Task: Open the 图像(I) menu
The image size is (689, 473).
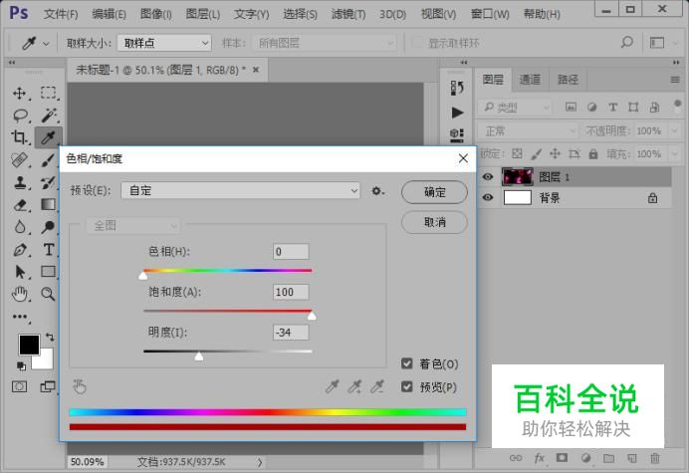Action: tap(155, 14)
